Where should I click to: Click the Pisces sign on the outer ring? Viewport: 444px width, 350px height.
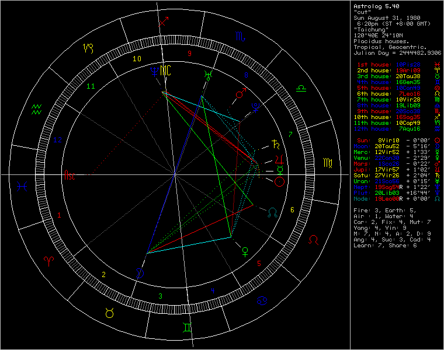(x=22, y=187)
